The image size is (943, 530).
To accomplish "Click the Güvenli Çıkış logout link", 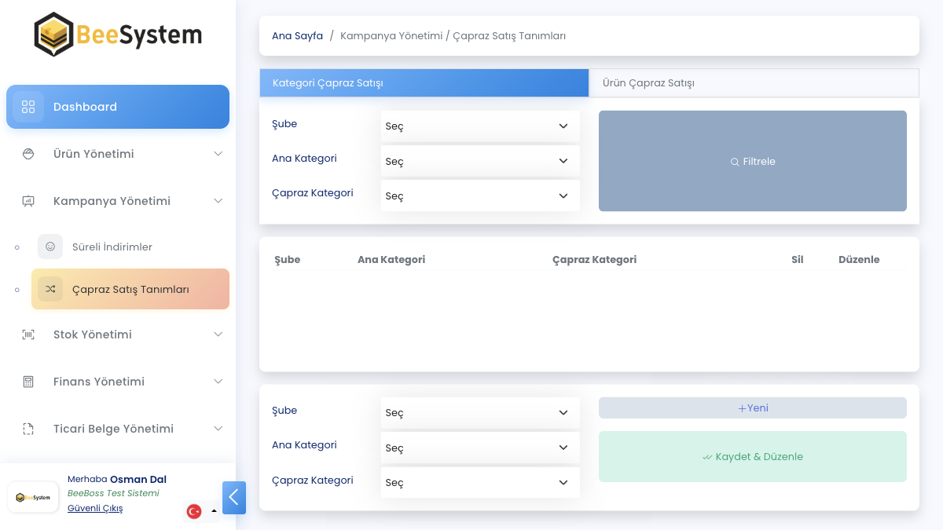I will (95, 508).
